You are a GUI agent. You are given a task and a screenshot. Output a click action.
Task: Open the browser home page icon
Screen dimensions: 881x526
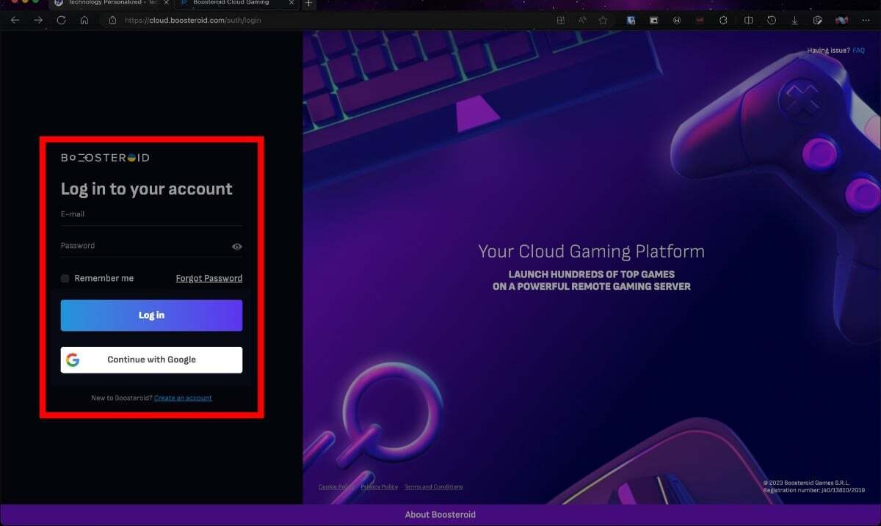point(84,20)
